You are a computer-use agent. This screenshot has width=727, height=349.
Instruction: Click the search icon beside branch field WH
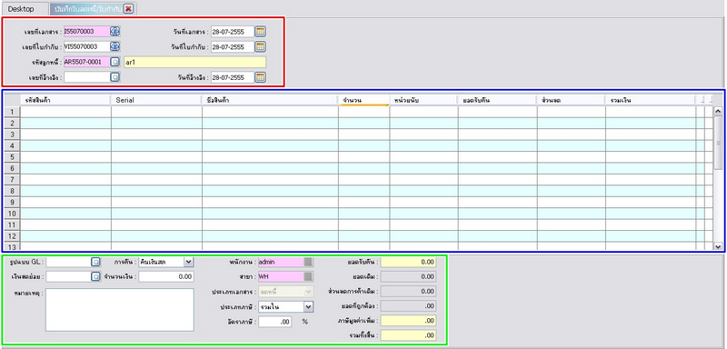tap(308, 276)
